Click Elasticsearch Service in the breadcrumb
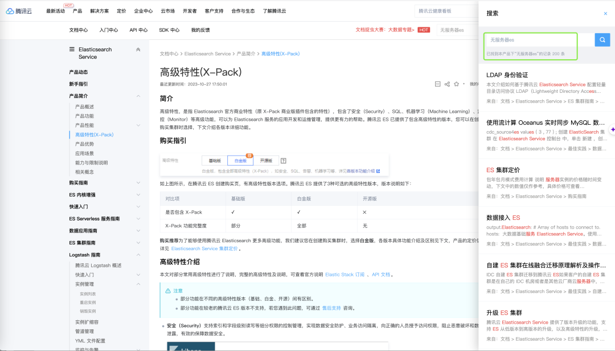 pyautogui.click(x=207, y=54)
